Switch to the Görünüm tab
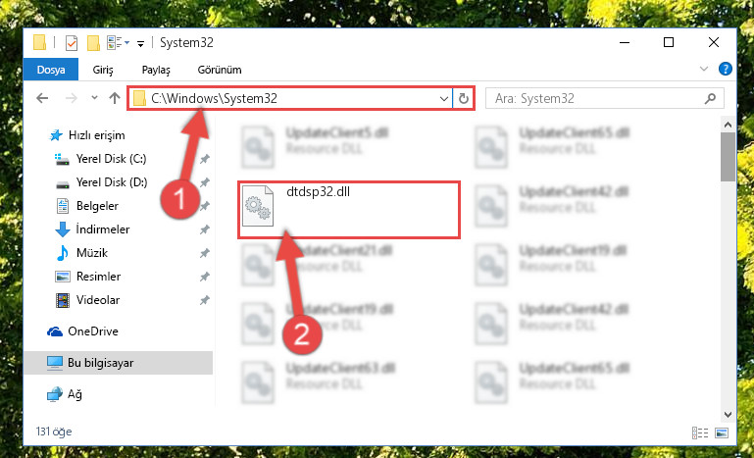Image resolution: width=754 pixels, height=458 pixels. coord(220,70)
